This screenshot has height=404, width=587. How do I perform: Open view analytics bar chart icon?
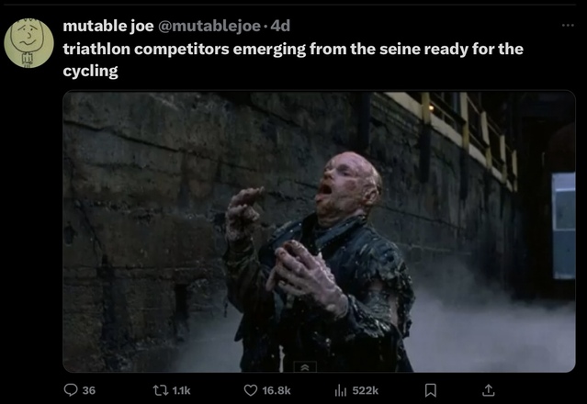point(340,390)
